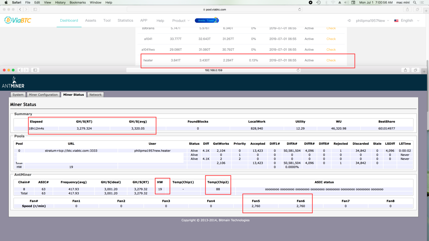Open the Statistics nav item

(x=125, y=20)
